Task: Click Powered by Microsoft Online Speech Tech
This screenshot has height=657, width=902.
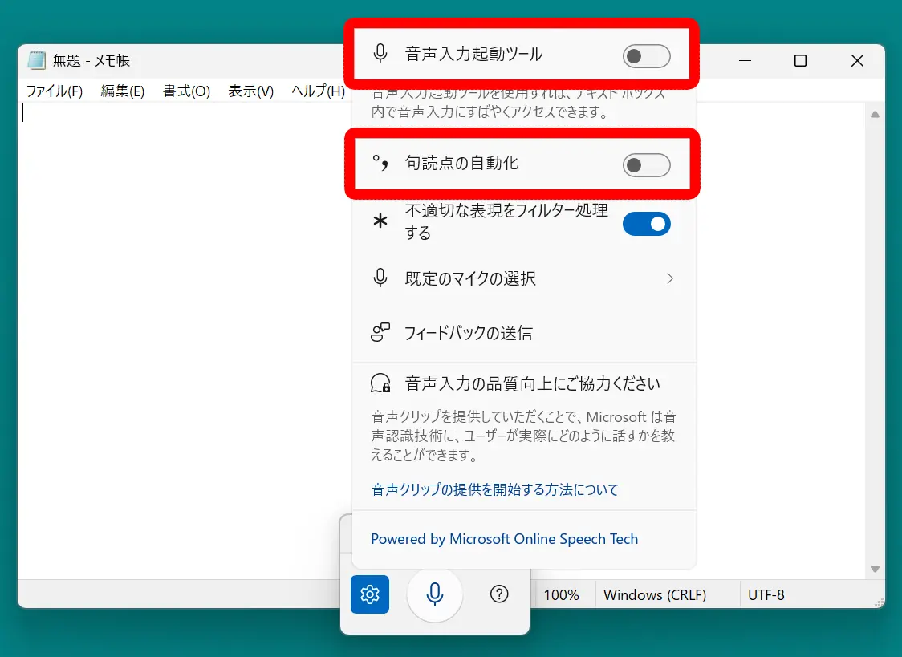Action: [x=503, y=539]
